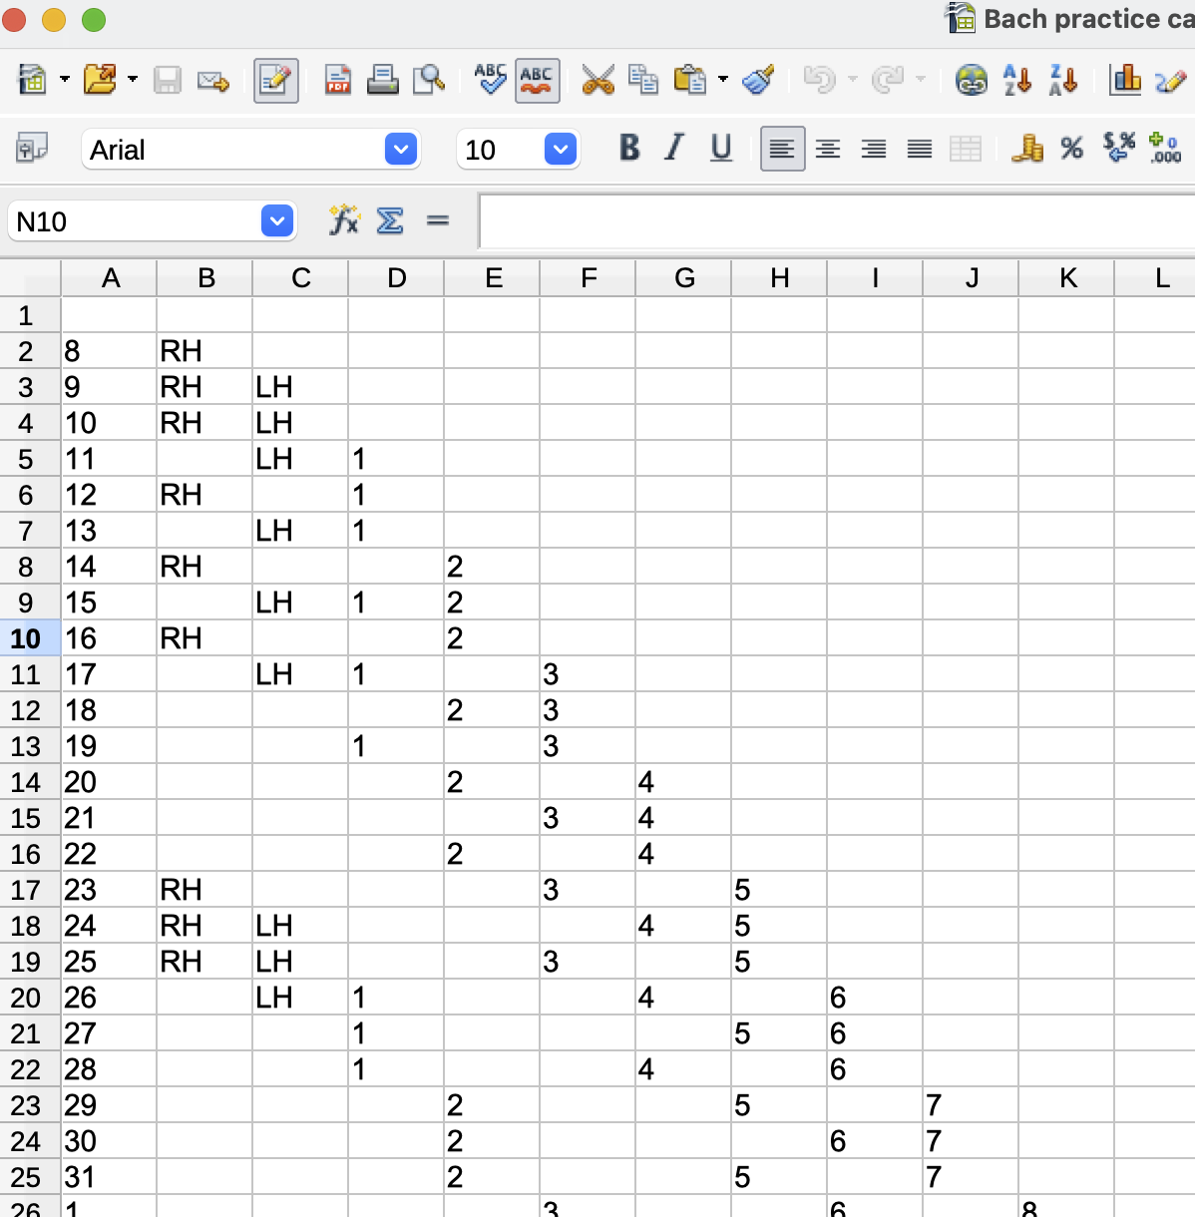Enable center horizontal alignment
1195x1217 pixels.
(x=828, y=150)
